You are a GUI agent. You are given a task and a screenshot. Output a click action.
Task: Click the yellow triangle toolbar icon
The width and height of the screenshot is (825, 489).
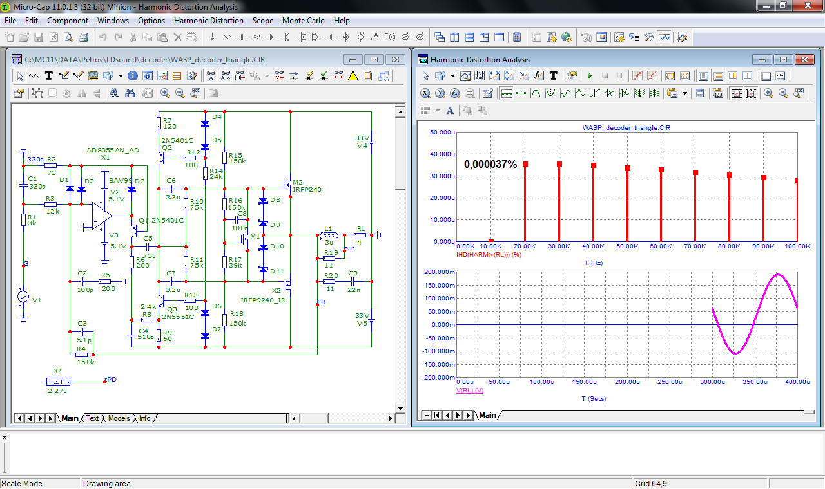pos(353,76)
